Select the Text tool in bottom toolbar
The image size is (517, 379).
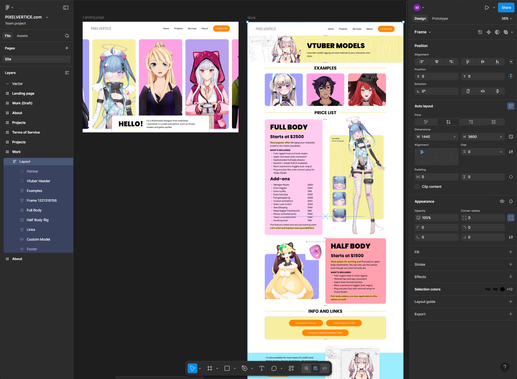(262, 368)
